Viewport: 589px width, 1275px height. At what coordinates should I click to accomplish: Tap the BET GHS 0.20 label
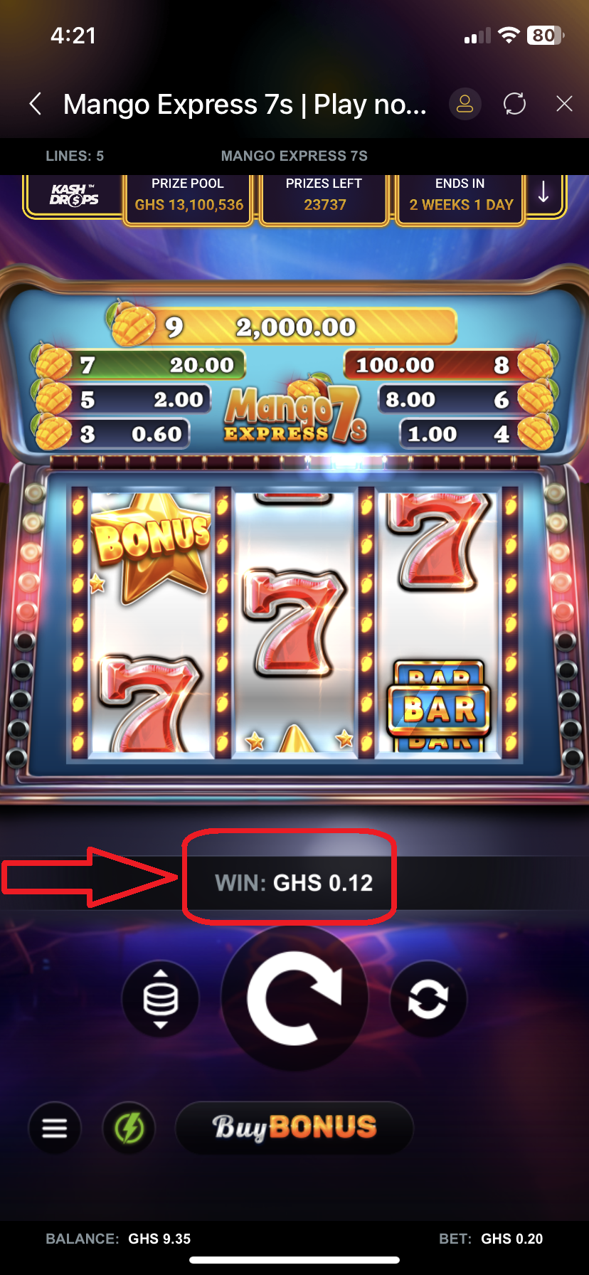point(491,1239)
